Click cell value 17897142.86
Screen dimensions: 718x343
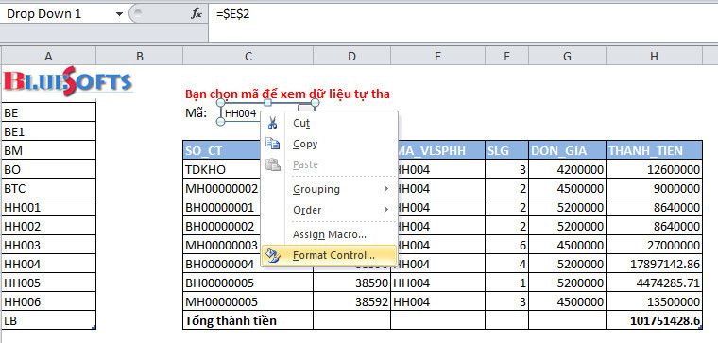654,264
